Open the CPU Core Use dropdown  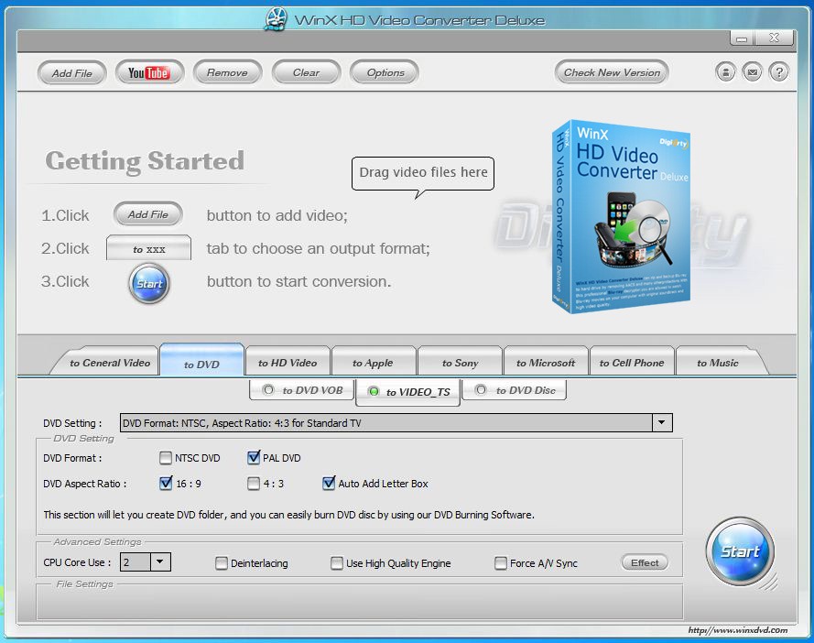click(160, 561)
